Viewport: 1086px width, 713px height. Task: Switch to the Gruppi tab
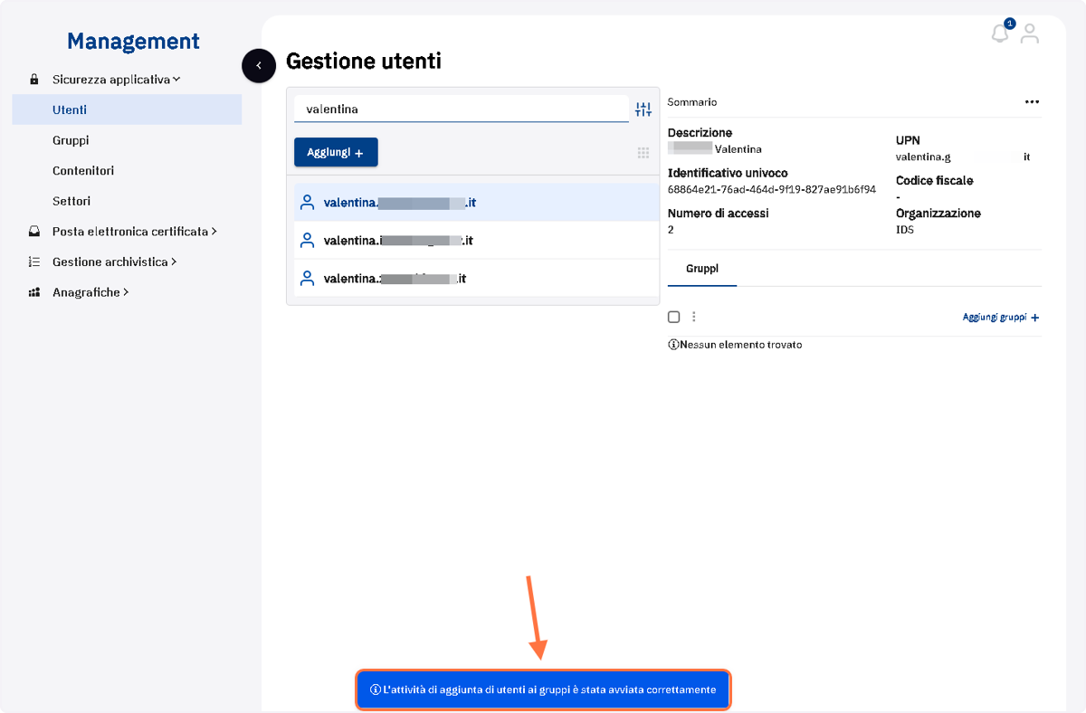tap(702, 270)
